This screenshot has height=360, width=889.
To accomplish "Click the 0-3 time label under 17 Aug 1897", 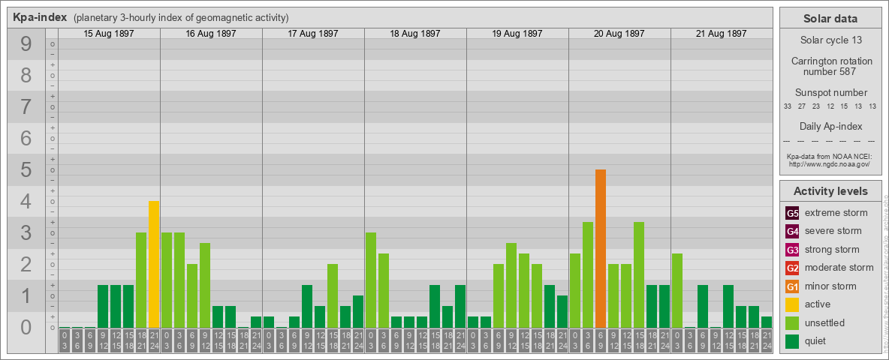I will [269, 340].
